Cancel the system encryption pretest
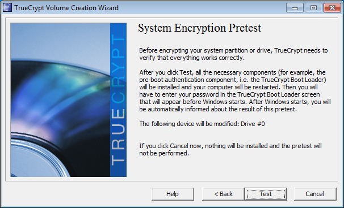Image resolution: width=344 pixels, height=208 pixels. [x=315, y=194]
